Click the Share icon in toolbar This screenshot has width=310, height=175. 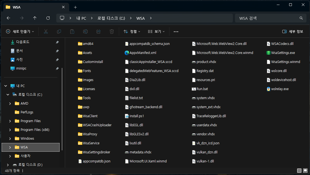pos(99,31)
